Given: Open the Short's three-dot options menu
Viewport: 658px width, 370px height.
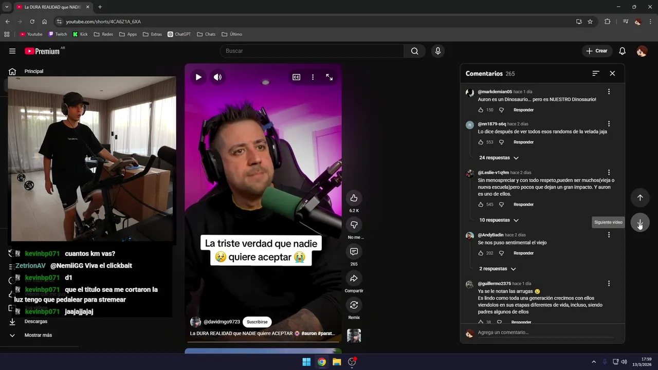Looking at the screenshot, I should pos(313,77).
